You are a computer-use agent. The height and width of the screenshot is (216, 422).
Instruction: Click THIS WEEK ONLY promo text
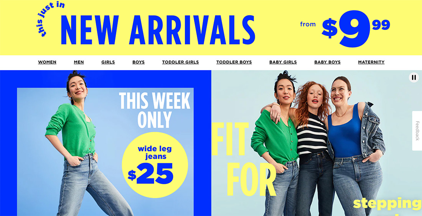(155, 110)
